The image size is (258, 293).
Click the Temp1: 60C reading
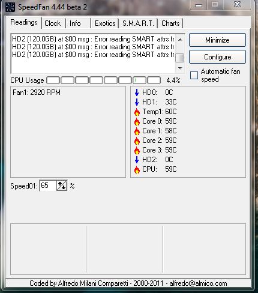pyautogui.click(x=160, y=112)
